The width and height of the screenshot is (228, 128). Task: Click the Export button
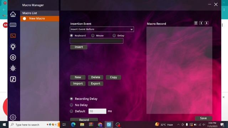point(95,84)
